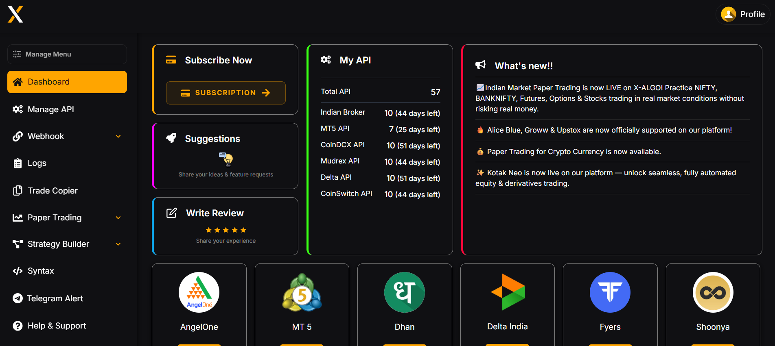
Task: Click the Subscribe Now heading
Action: tap(219, 60)
